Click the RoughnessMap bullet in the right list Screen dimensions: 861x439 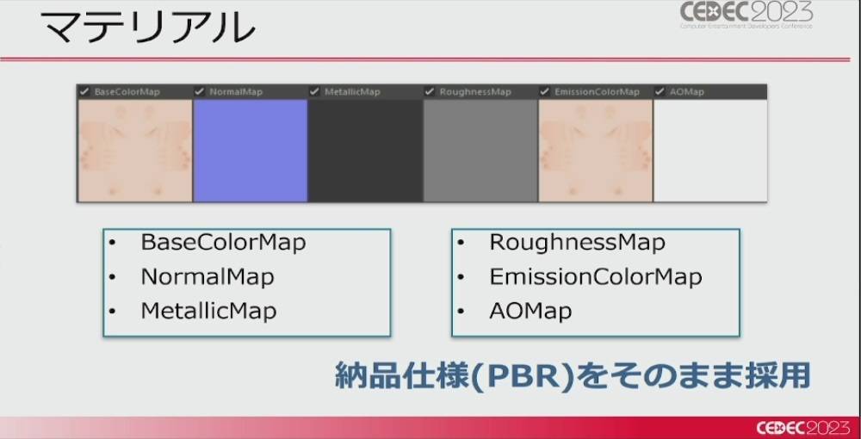tap(577, 243)
